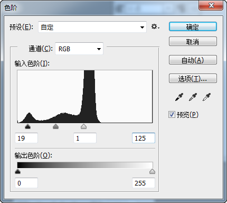Select the white point eyedropper

pyautogui.click(x=206, y=97)
